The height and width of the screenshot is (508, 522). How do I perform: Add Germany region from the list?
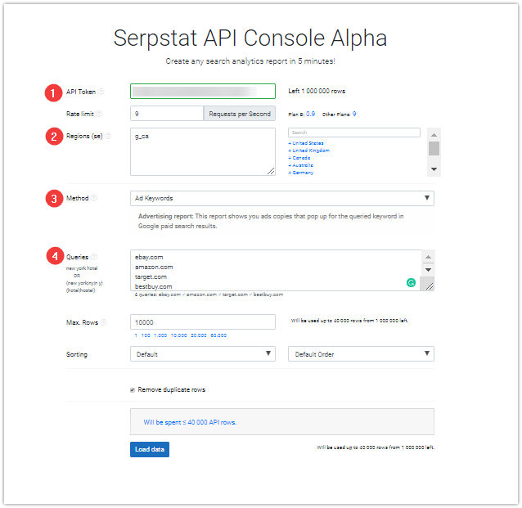[301, 173]
